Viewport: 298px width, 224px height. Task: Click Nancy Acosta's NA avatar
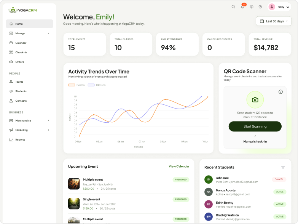click(209, 192)
